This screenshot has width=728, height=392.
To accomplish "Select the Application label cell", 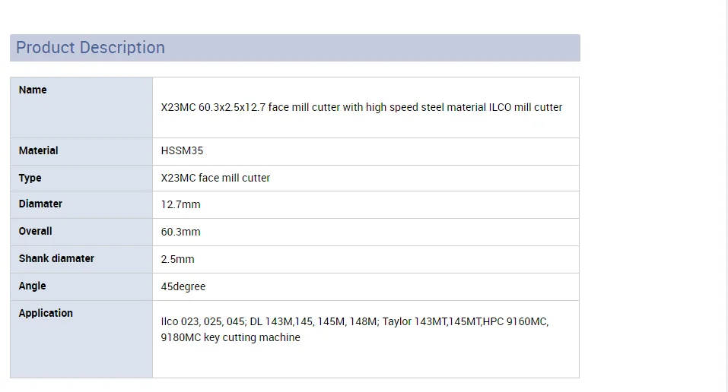I will [x=81, y=339].
